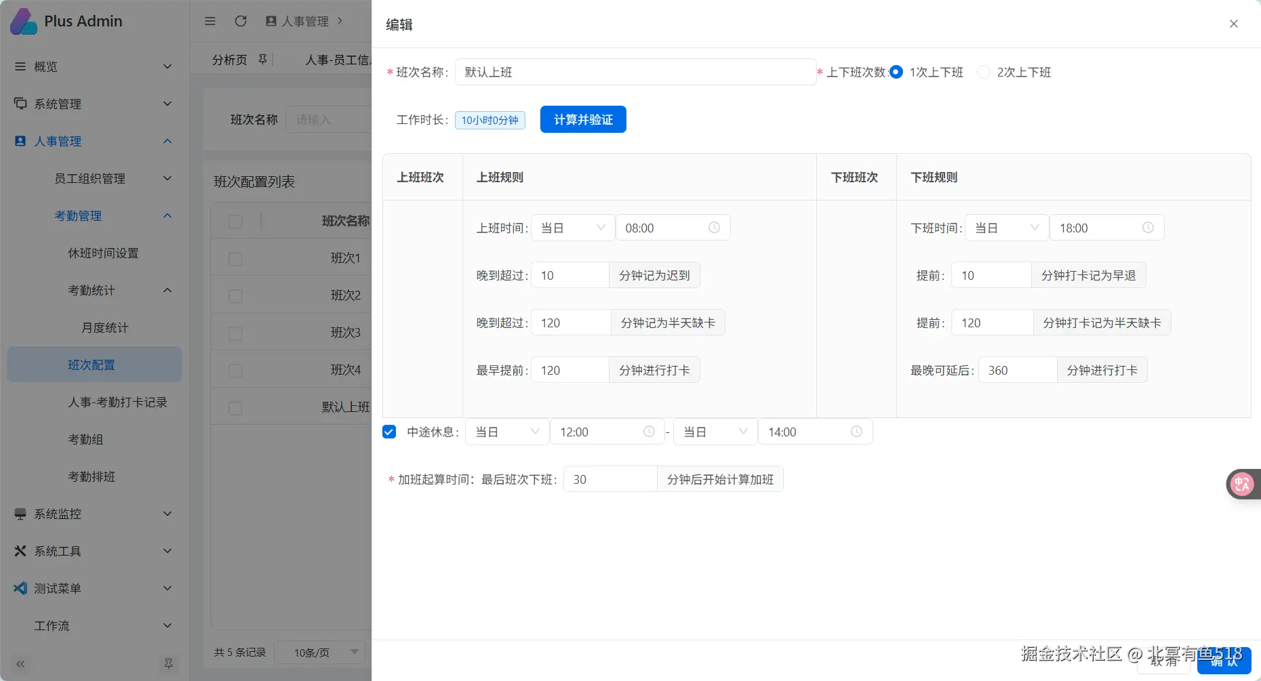Viewport: 1261px width, 681px height.
Task: Toggle the sidebar collapse hamburger icon
Action: 210,21
